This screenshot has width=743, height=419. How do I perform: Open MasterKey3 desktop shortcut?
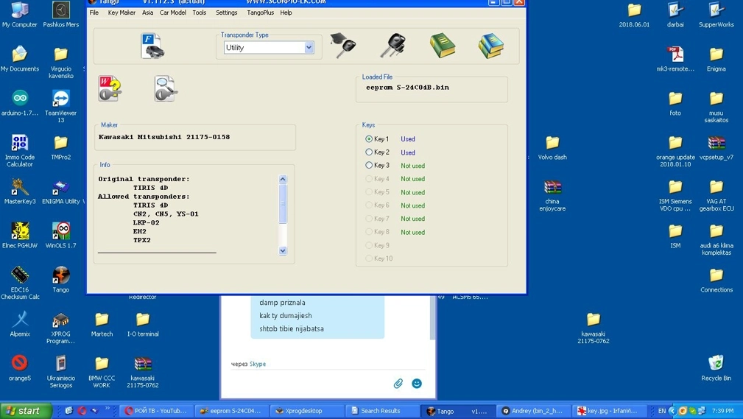(x=19, y=191)
